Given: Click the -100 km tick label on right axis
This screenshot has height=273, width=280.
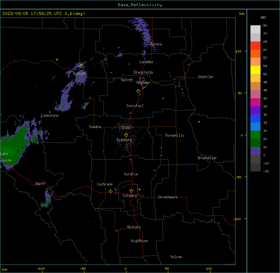Looking at the screenshot, I should point(237,219).
